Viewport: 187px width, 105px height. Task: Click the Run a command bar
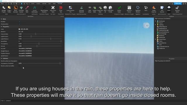(93, 101)
